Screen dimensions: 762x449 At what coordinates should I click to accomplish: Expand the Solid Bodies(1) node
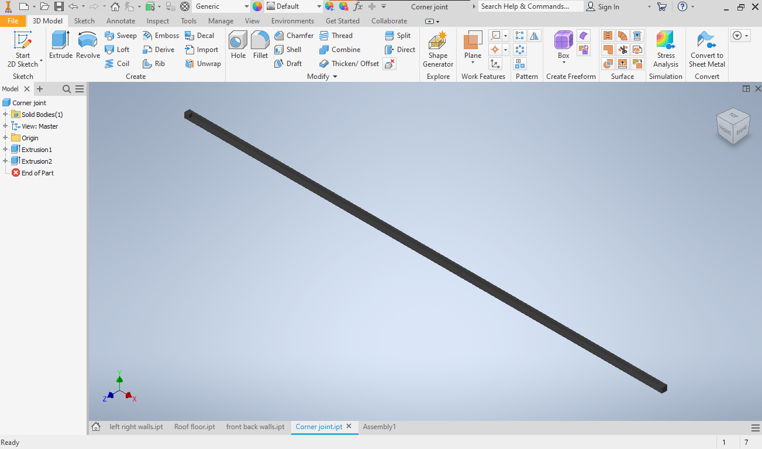click(5, 115)
